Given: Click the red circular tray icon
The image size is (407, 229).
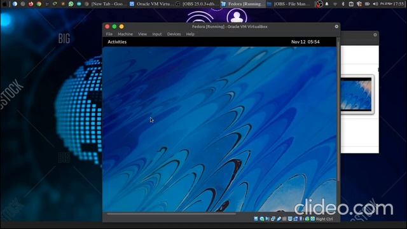Looking at the screenshot, I should click(319, 4).
